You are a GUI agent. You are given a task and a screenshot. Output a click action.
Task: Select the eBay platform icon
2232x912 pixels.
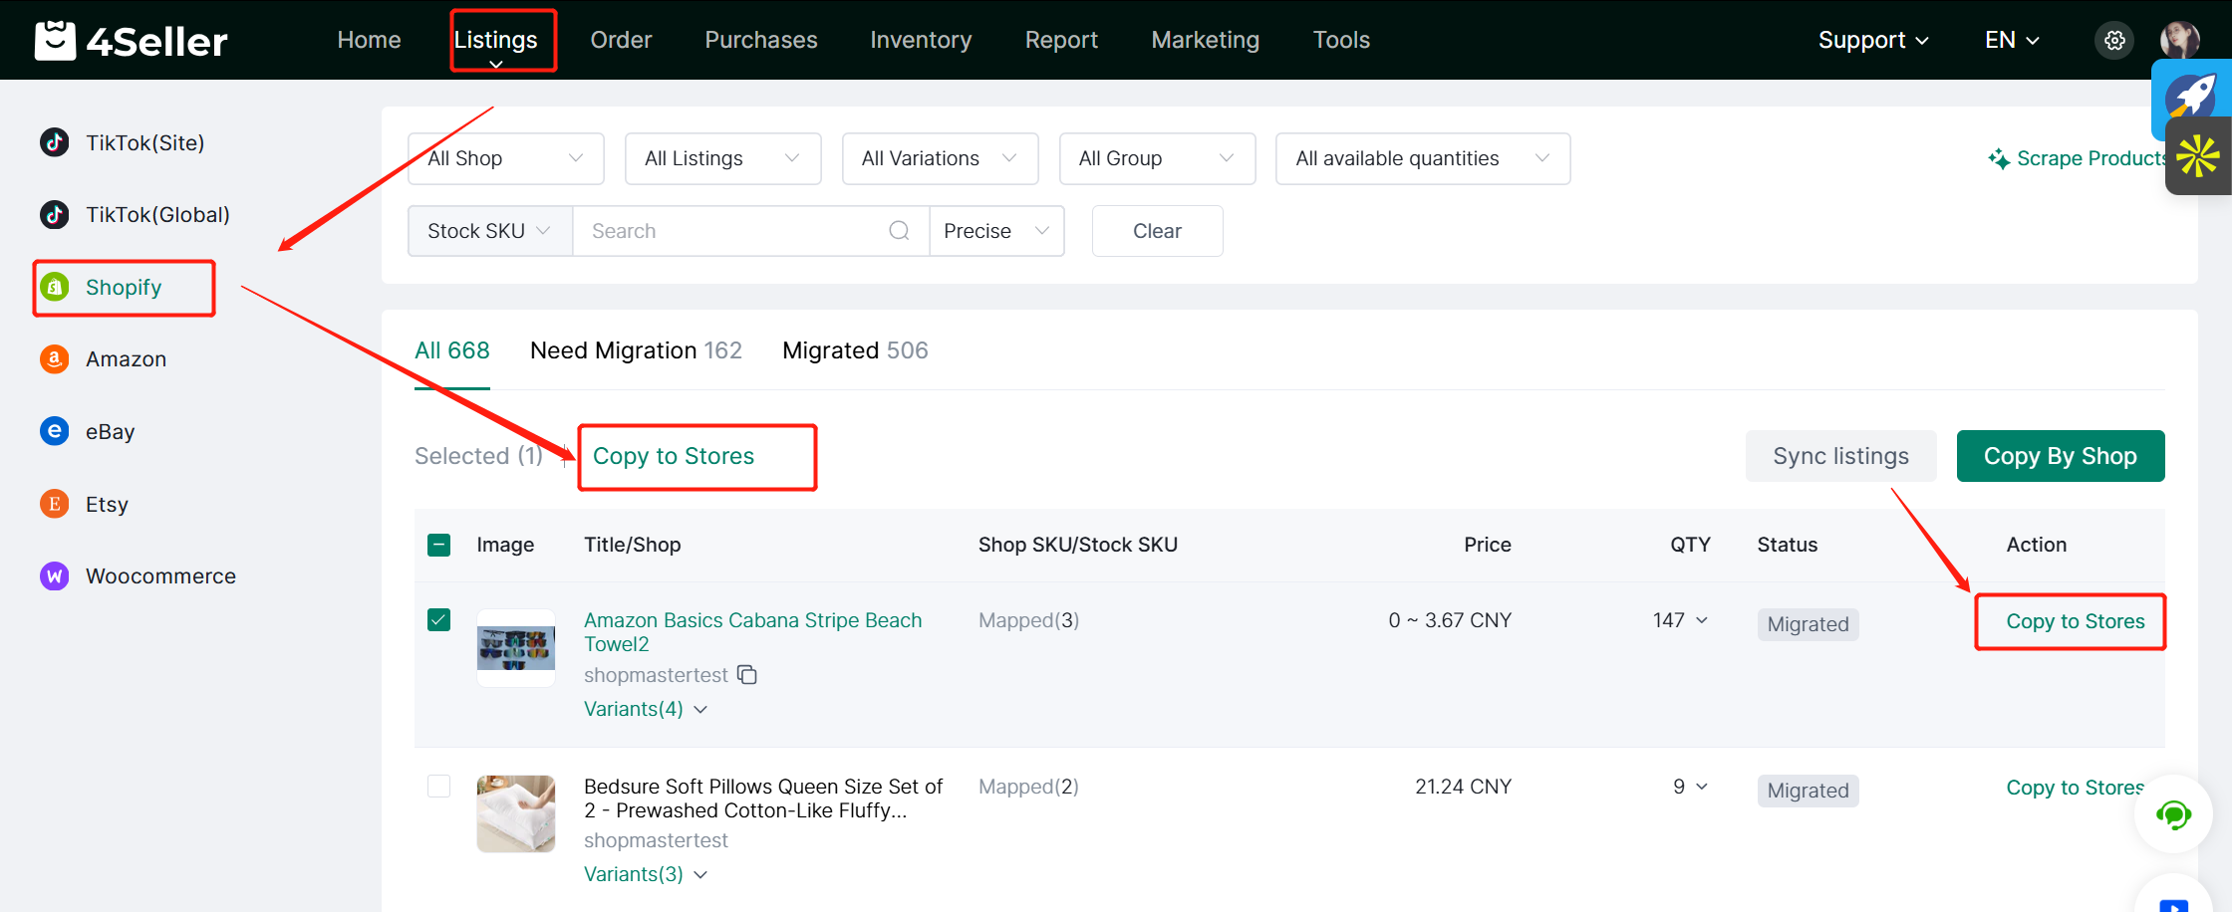55,431
